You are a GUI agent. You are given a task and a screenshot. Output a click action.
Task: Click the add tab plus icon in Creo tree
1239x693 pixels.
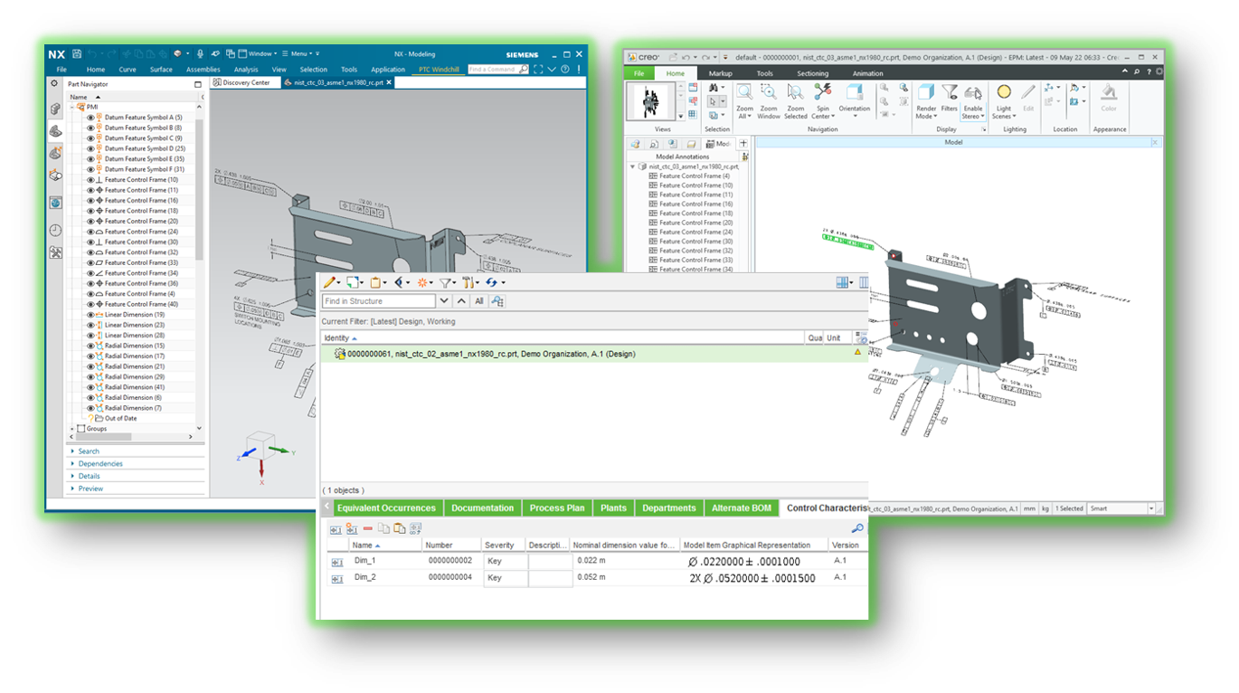(x=743, y=144)
